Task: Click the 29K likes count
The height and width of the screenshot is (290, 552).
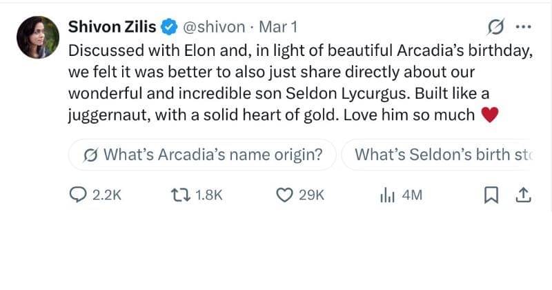Action: pos(311,195)
